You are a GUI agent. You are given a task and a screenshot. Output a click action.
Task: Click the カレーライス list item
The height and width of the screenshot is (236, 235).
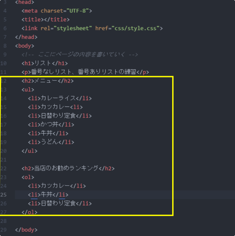point(60,98)
